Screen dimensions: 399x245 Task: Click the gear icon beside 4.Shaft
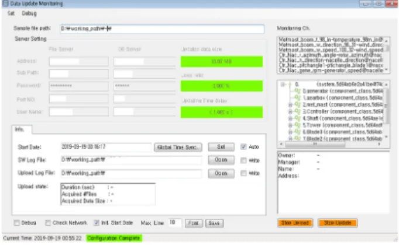tap(297, 118)
